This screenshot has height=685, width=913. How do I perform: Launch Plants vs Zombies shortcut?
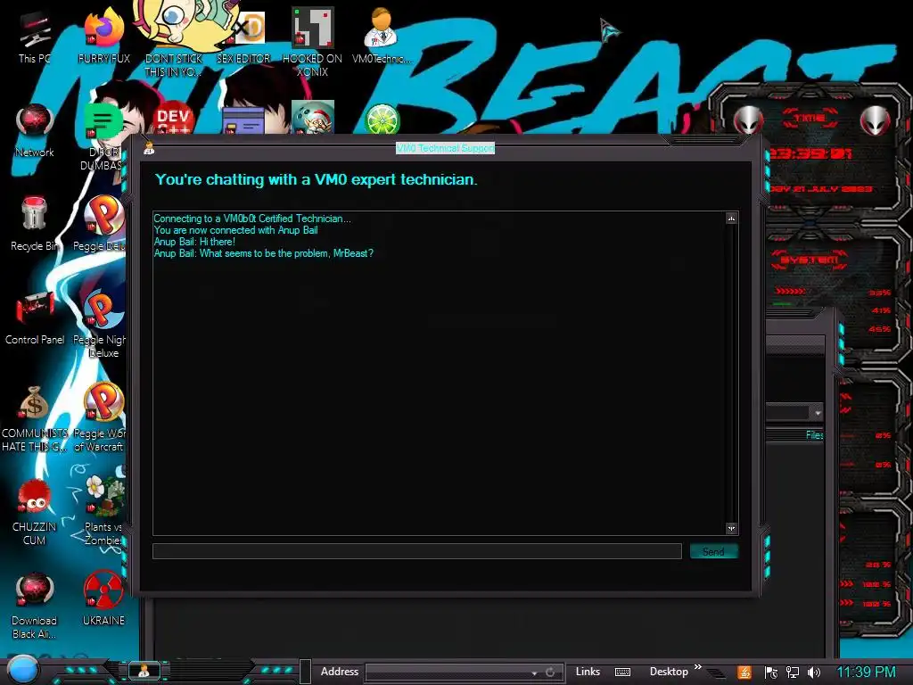[103, 511]
